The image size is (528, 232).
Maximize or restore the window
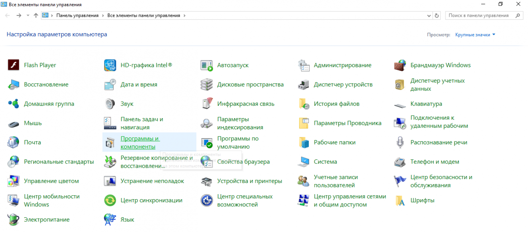(x=500, y=4)
